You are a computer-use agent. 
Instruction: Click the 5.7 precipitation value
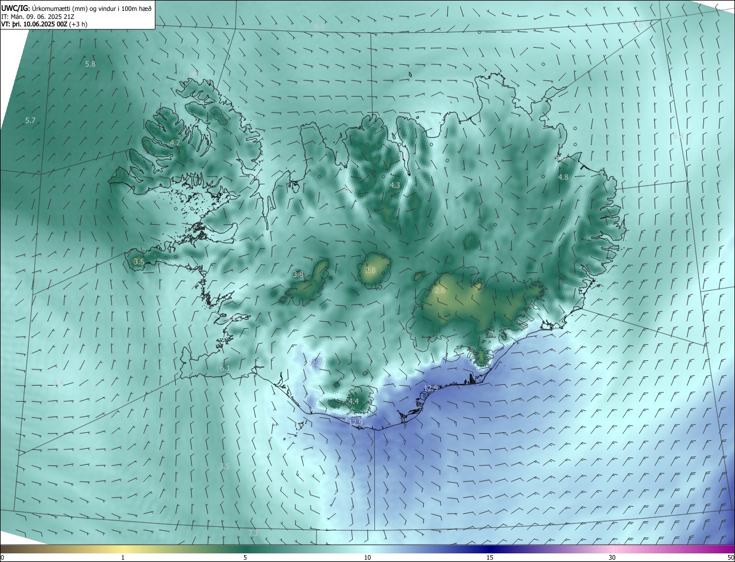(30, 121)
